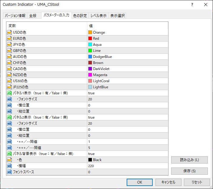
Task: Click the color-type icon beside JPYの色
Action: [9, 45]
